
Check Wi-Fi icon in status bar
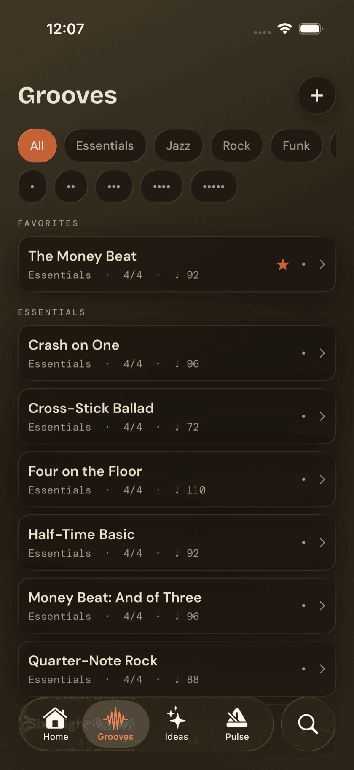(285, 29)
